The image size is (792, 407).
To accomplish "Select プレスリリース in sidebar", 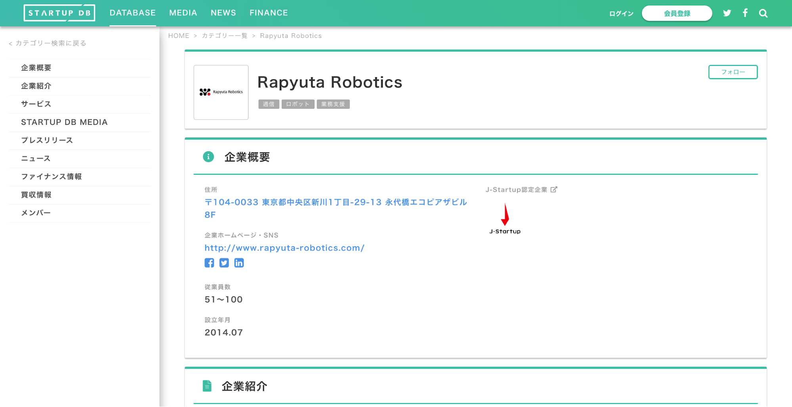I will 80,141.
